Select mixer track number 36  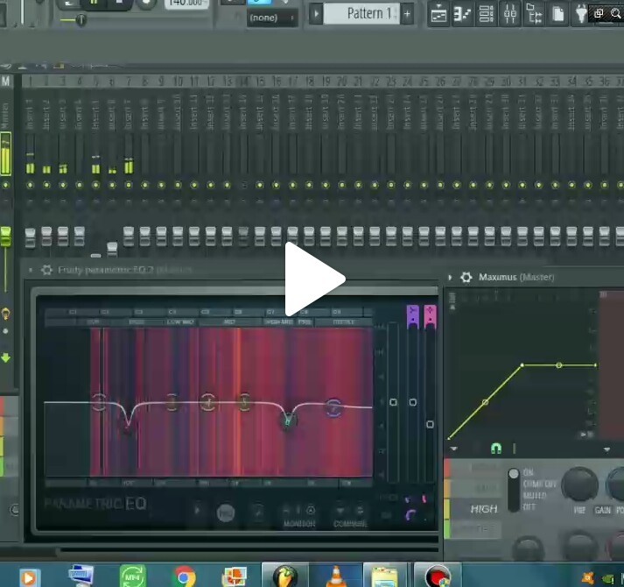[604, 81]
